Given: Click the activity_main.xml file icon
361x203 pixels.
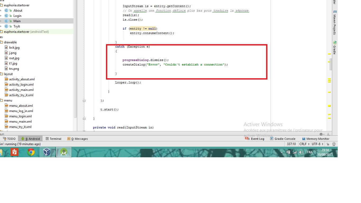Looking at the screenshot, I should pyautogui.click(x=7, y=90).
